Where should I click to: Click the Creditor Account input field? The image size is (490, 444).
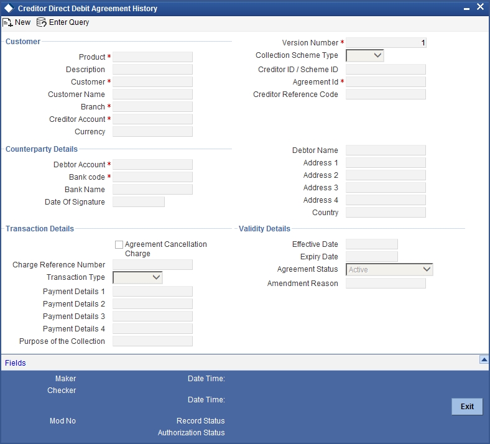152,119
